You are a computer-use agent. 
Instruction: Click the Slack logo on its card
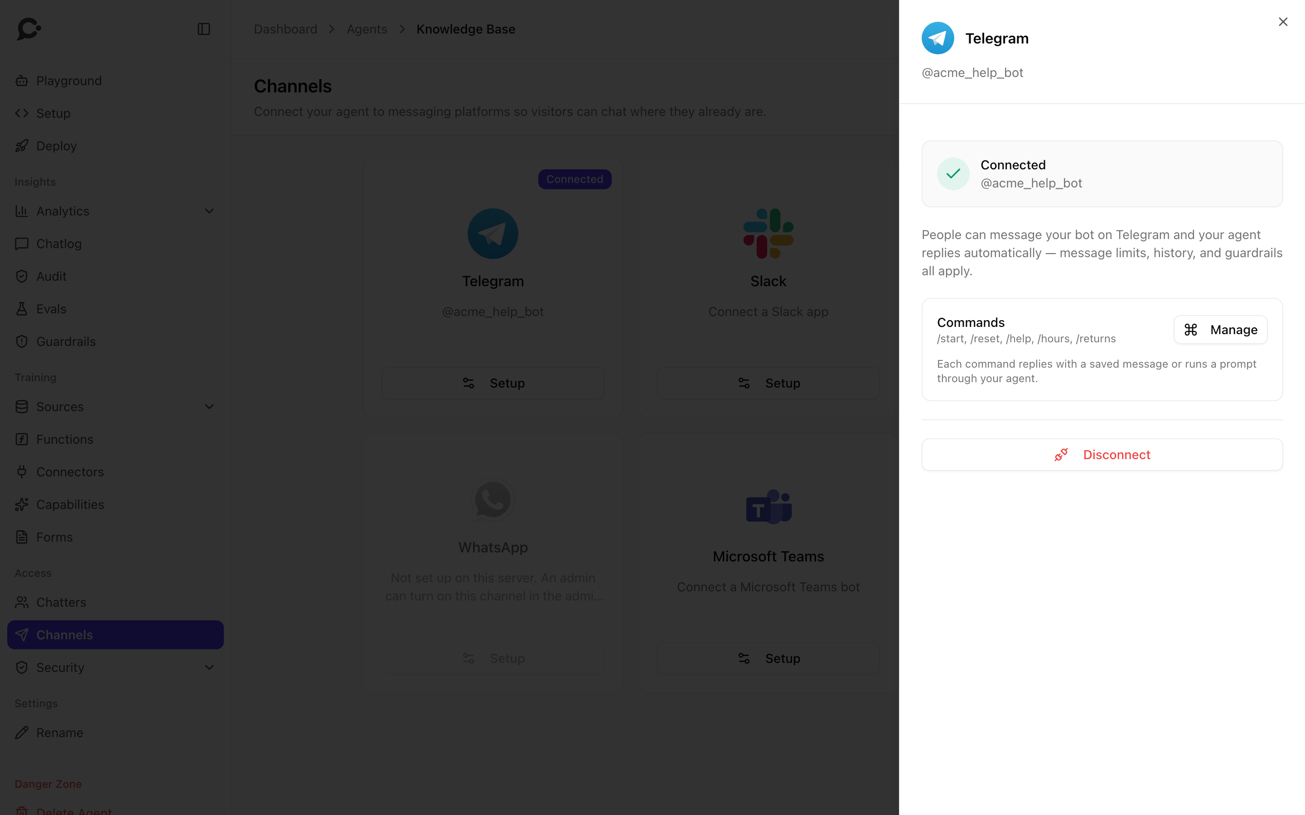pos(768,234)
